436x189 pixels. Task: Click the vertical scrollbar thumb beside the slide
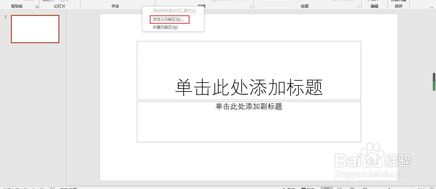[x=434, y=82]
